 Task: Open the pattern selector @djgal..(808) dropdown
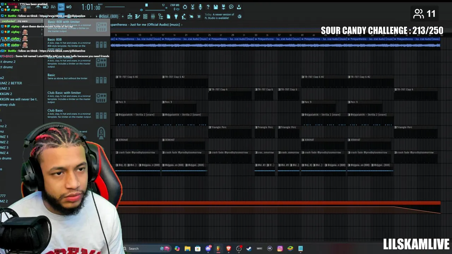click(108, 16)
